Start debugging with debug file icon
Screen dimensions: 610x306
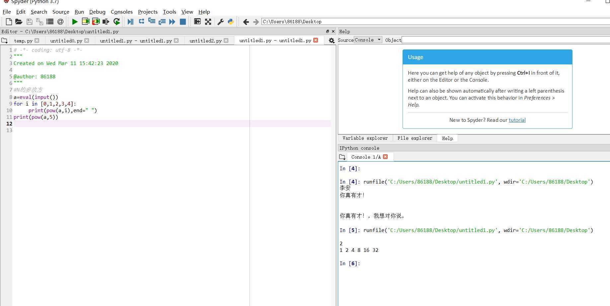pyautogui.click(x=130, y=22)
